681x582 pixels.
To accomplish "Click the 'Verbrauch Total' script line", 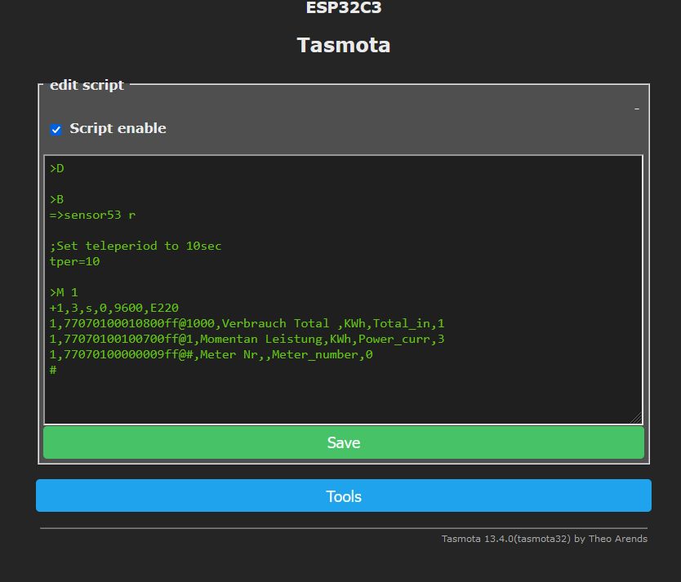I will [247, 324].
